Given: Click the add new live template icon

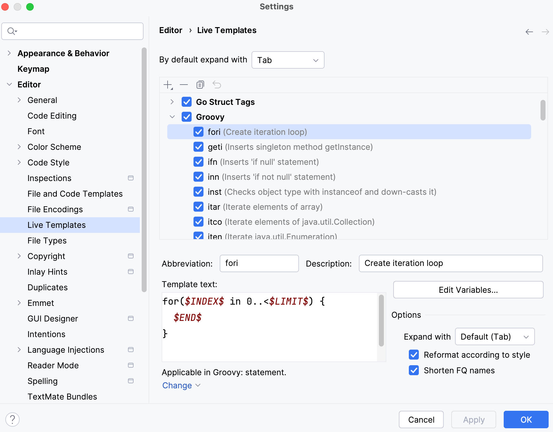Looking at the screenshot, I should click(x=168, y=85).
